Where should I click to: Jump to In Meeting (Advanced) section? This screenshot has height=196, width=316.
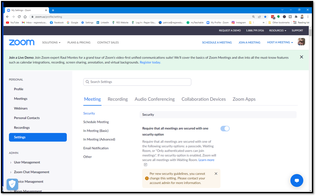point(99,139)
